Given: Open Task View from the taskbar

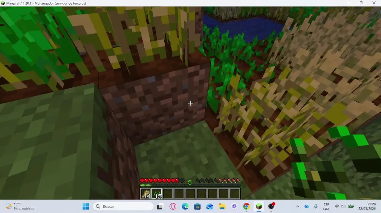Looking at the screenshot, I should point(160,206).
